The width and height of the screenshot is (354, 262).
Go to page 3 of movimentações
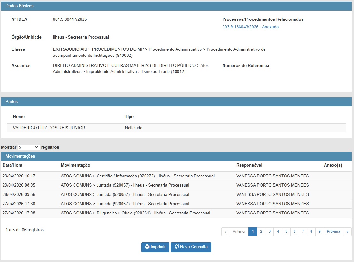pyautogui.click(x=269, y=232)
